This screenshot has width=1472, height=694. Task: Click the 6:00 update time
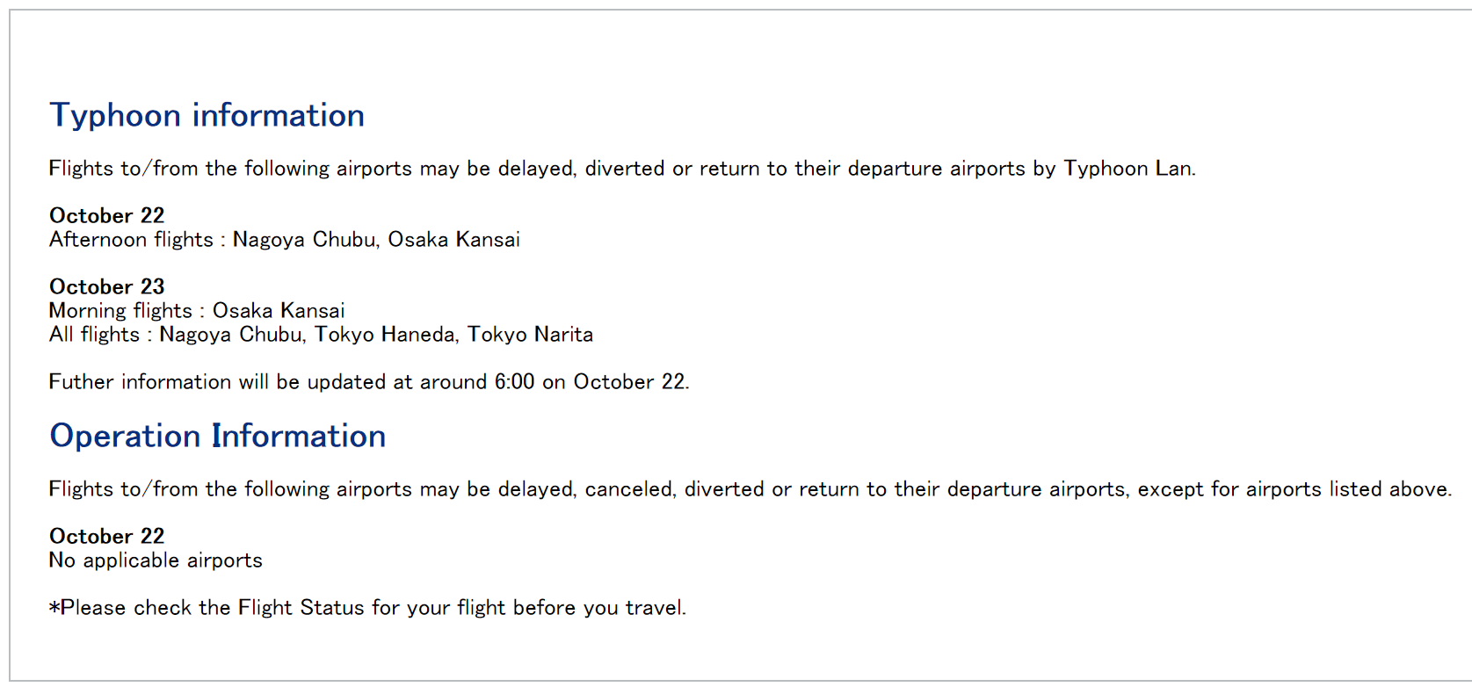514,382
